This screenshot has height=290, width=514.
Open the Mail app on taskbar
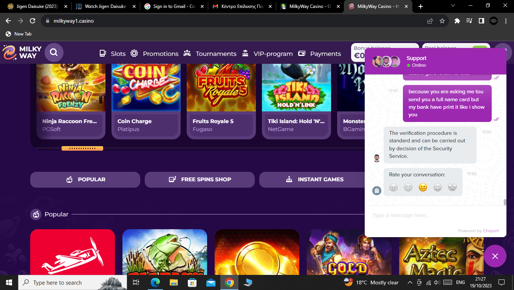(x=211, y=282)
